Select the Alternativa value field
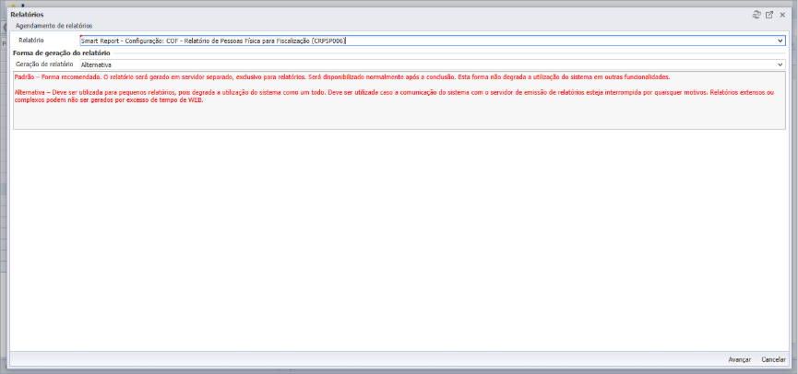 pos(427,64)
